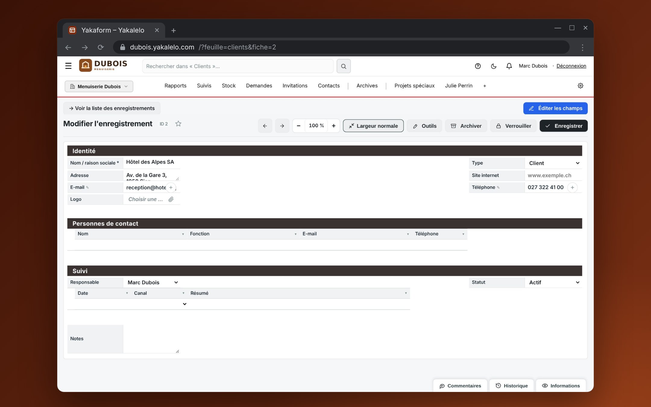The width and height of the screenshot is (651, 407).
Task: Toggle dark mode moon icon
Action: 493,66
